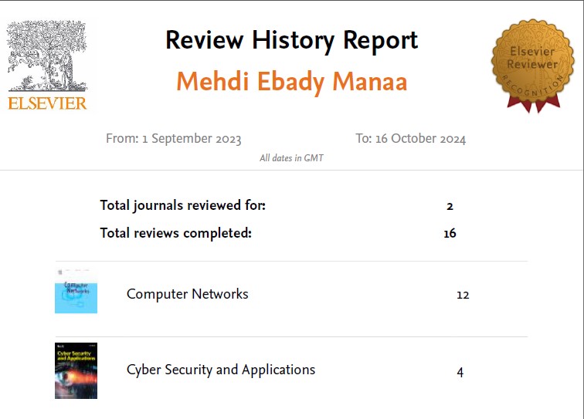The height and width of the screenshot is (419, 584).
Task: Click the orange ELSEVIER wordmark text
Action: pos(47,103)
